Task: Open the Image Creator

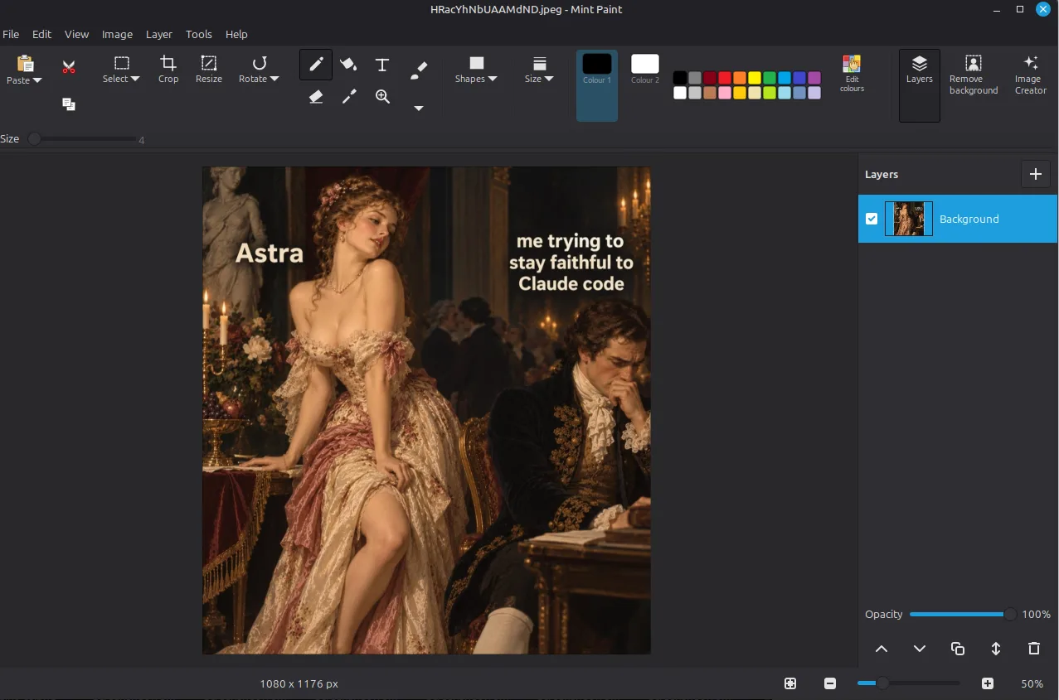Action: [1031, 75]
